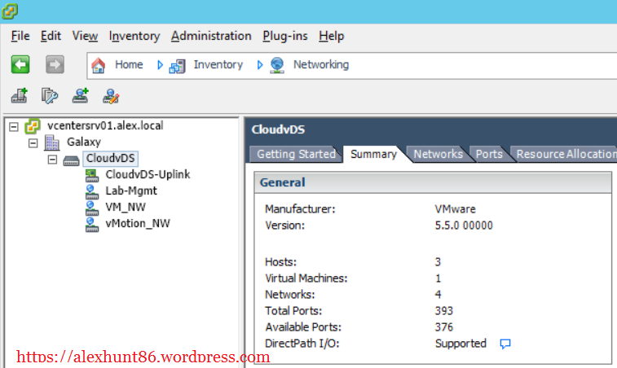Collapse the Galaxy datacenter node
The height and width of the screenshot is (368, 617).
33,143
